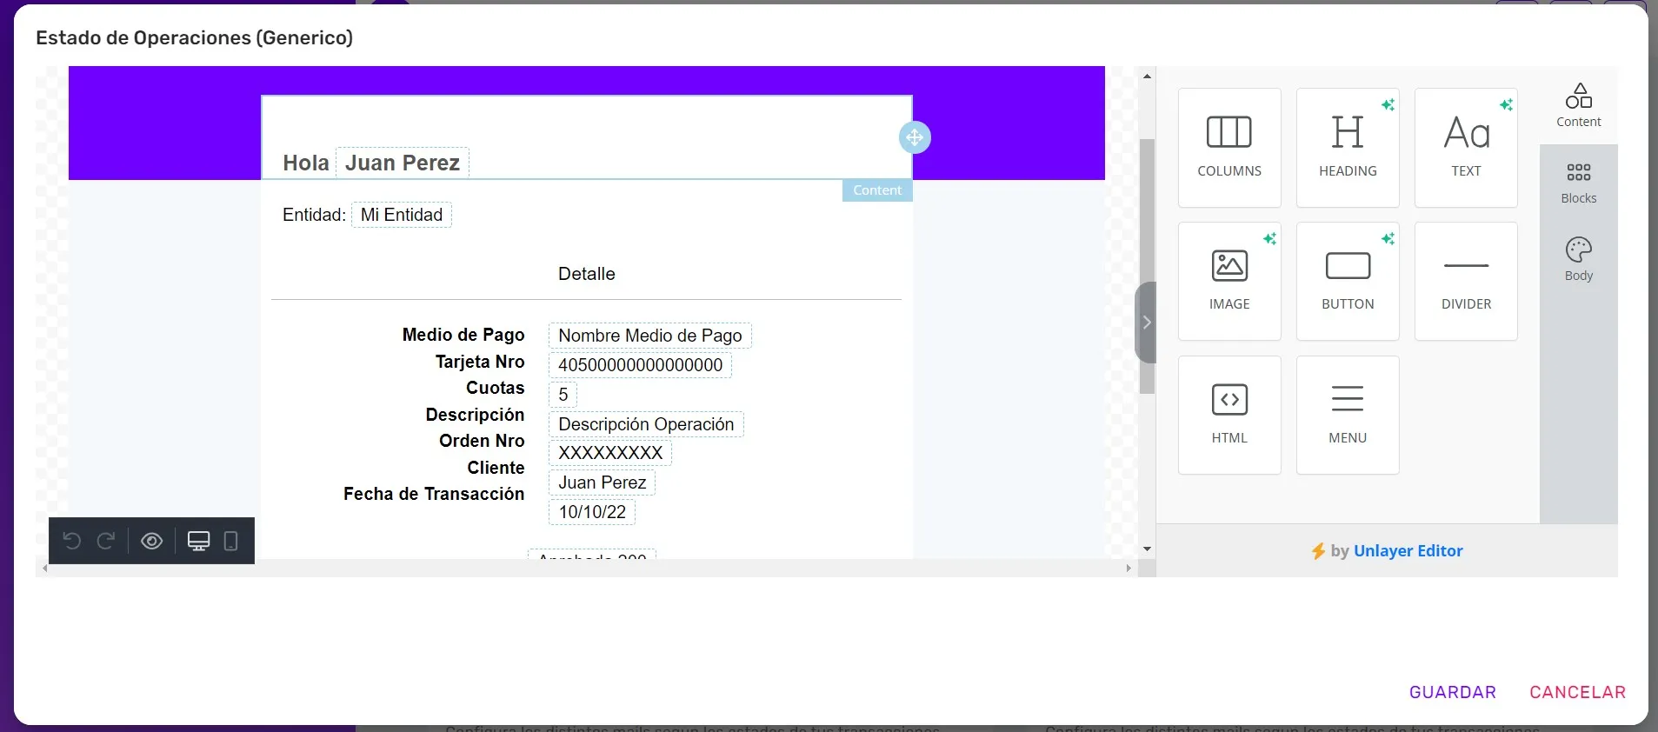The width and height of the screenshot is (1658, 732).
Task: Add an HTML content block
Action: [x=1229, y=415]
